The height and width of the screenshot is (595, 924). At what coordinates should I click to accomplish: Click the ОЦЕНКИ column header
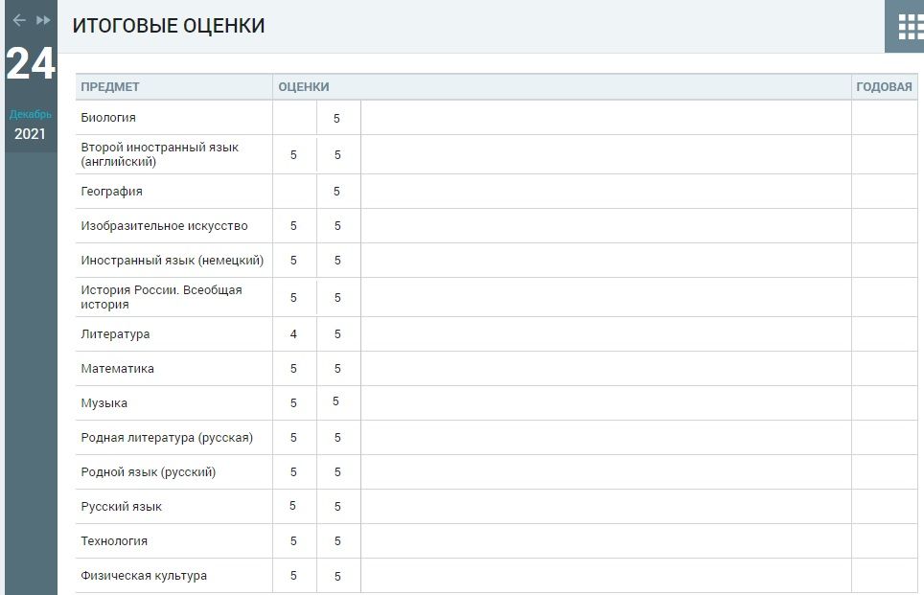click(304, 87)
